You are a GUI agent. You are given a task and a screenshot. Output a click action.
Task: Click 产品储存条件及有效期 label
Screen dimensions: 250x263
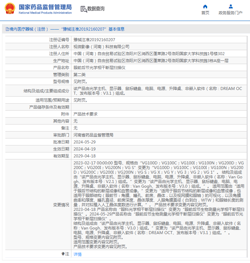pyautogui.click(x=49, y=107)
